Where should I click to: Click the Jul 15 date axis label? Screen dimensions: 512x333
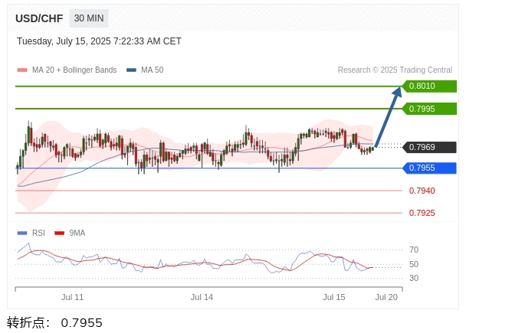tap(334, 297)
